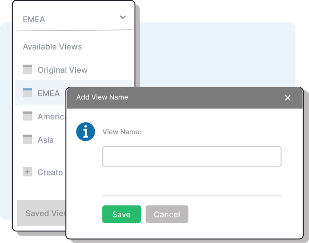Click Create to add a new view

pyautogui.click(x=50, y=172)
